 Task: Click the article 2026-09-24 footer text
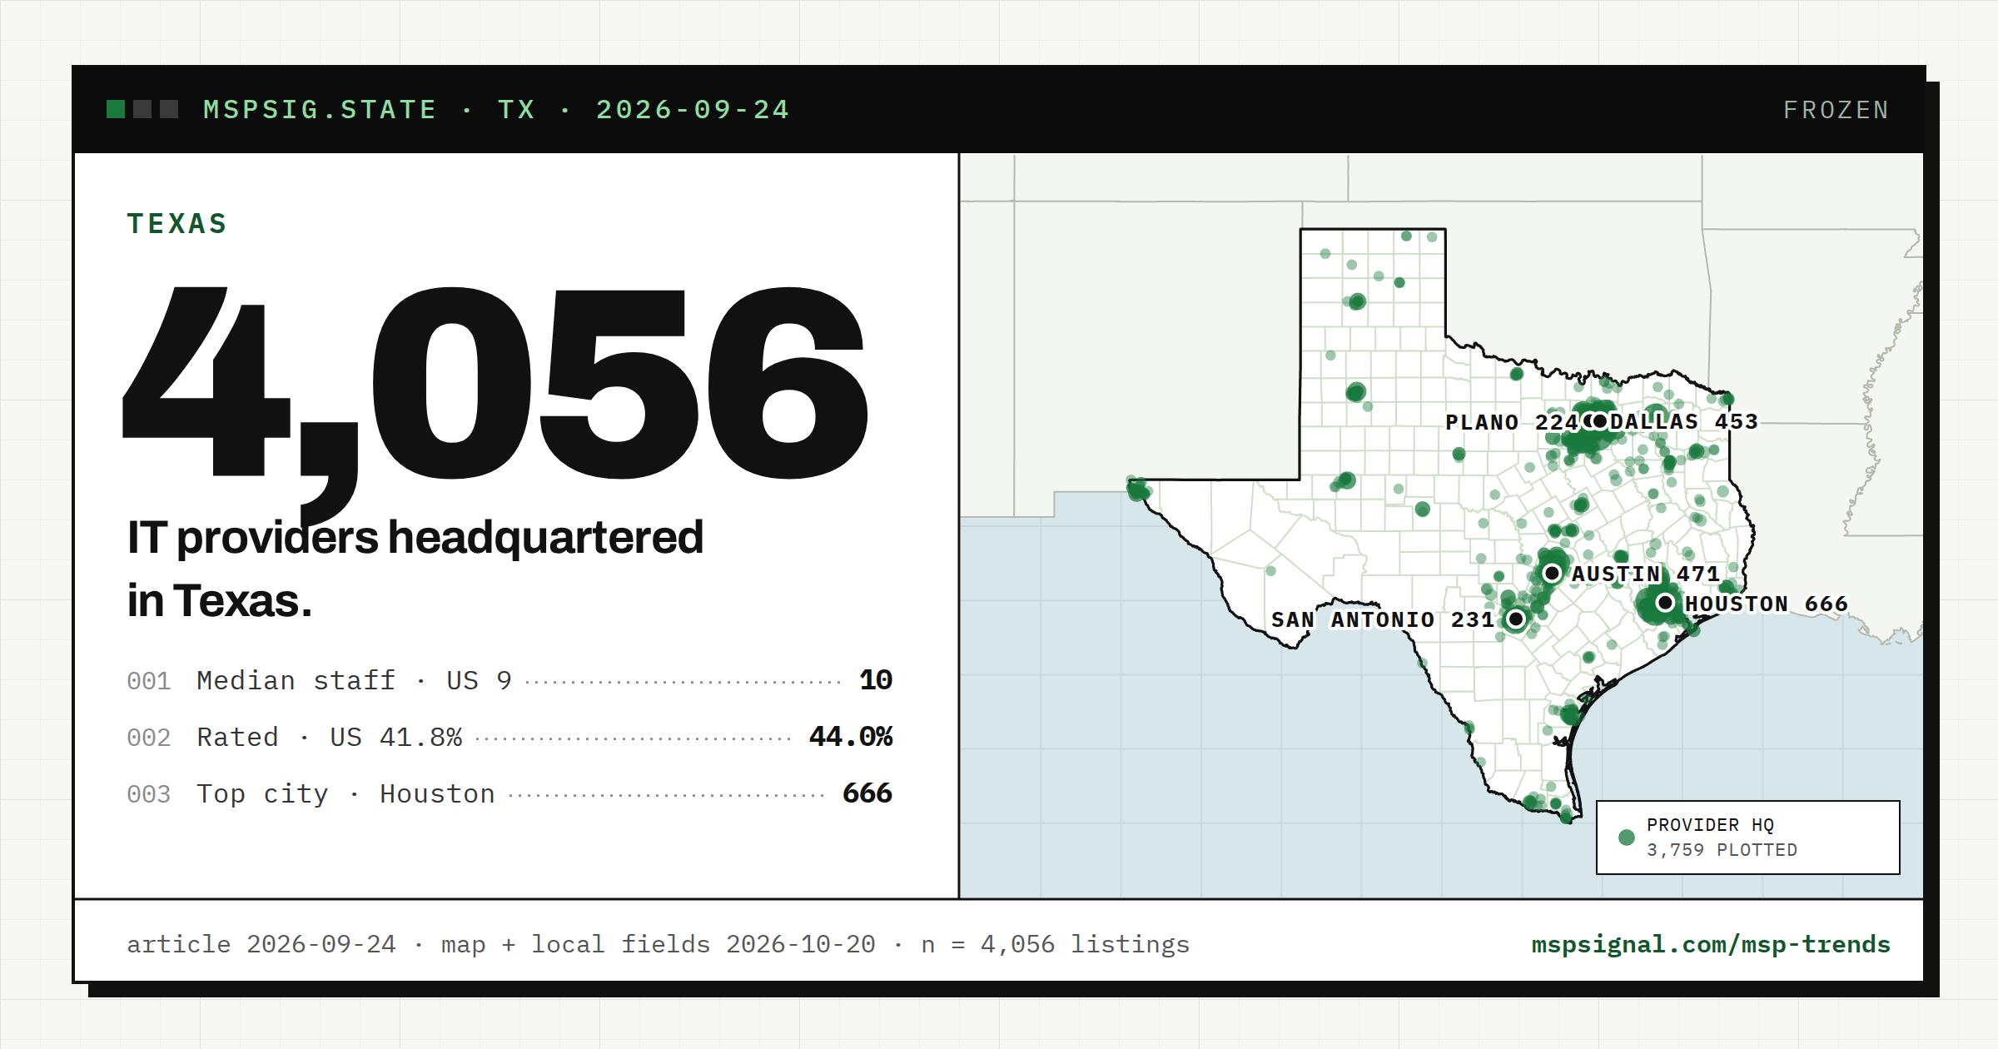(x=261, y=944)
